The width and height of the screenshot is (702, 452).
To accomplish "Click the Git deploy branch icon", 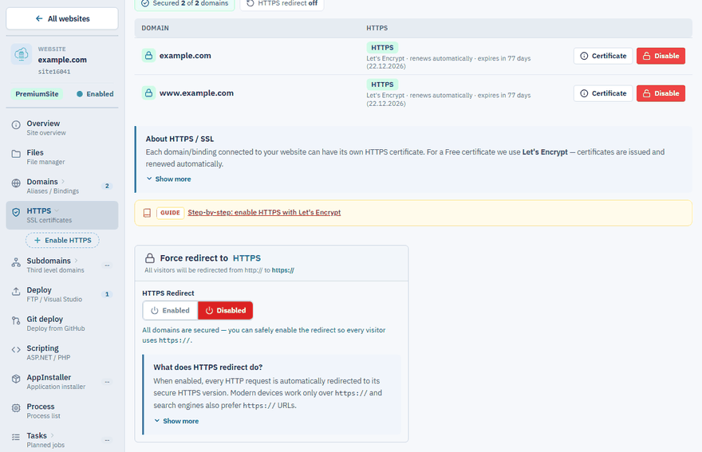I will click(x=16, y=320).
